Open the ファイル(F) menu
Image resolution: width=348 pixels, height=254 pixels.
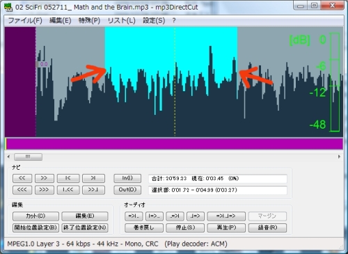[x=25, y=21]
